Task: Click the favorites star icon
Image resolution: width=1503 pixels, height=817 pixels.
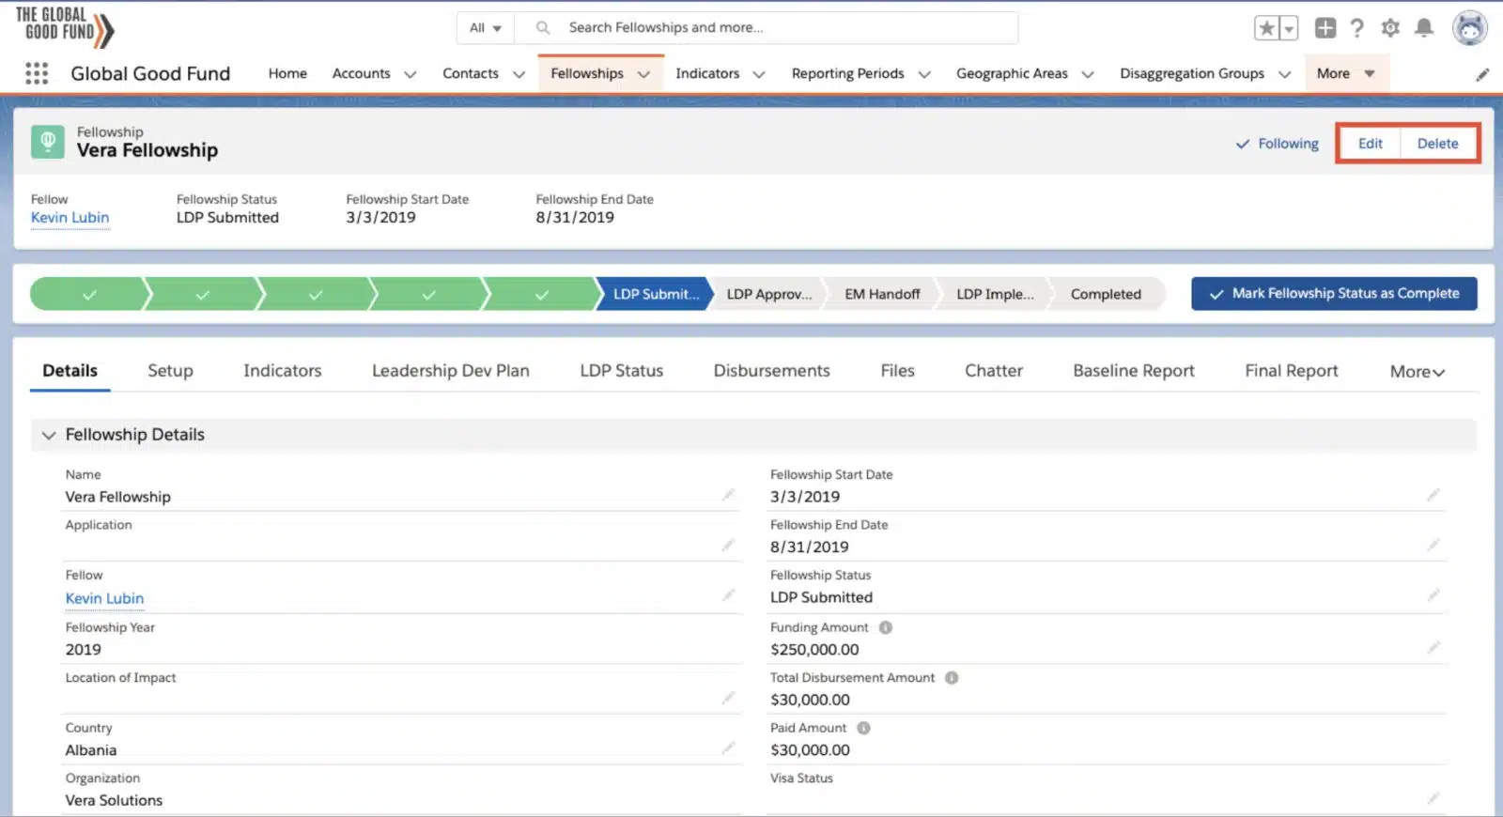Action: [x=1266, y=28]
